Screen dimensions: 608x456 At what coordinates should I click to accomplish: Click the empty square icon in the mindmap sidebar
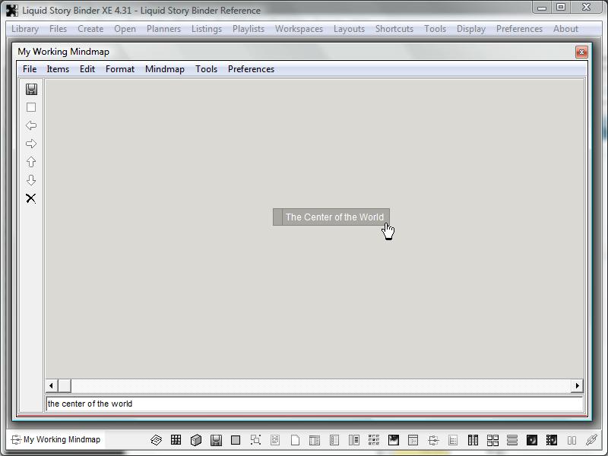click(x=31, y=107)
